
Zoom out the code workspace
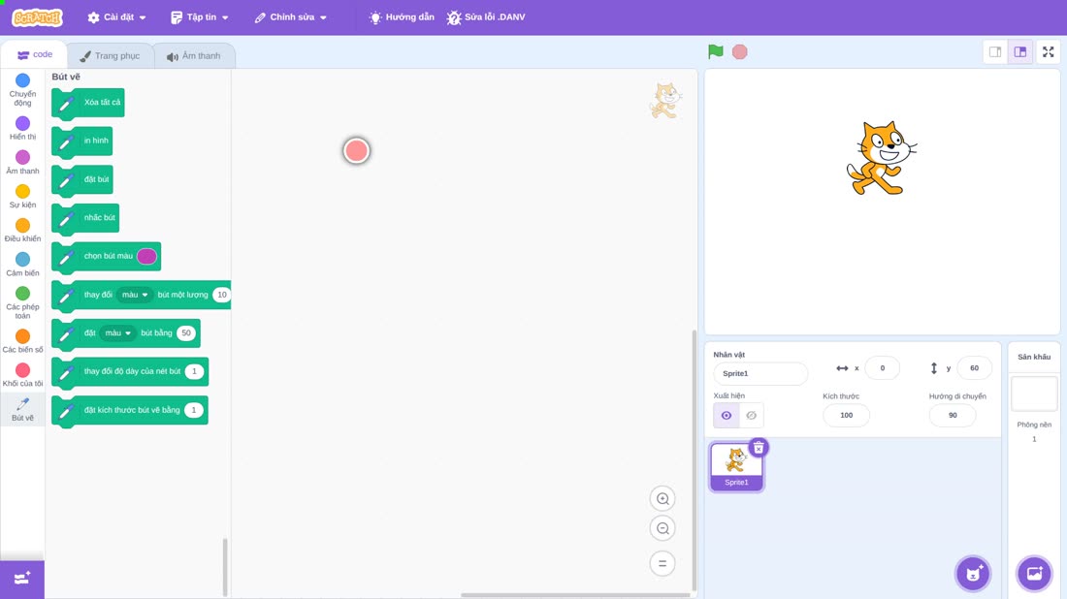[x=663, y=528]
